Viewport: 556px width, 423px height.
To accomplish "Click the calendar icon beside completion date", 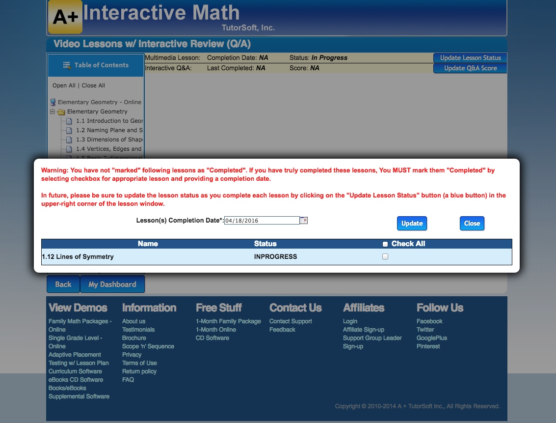I will point(303,220).
